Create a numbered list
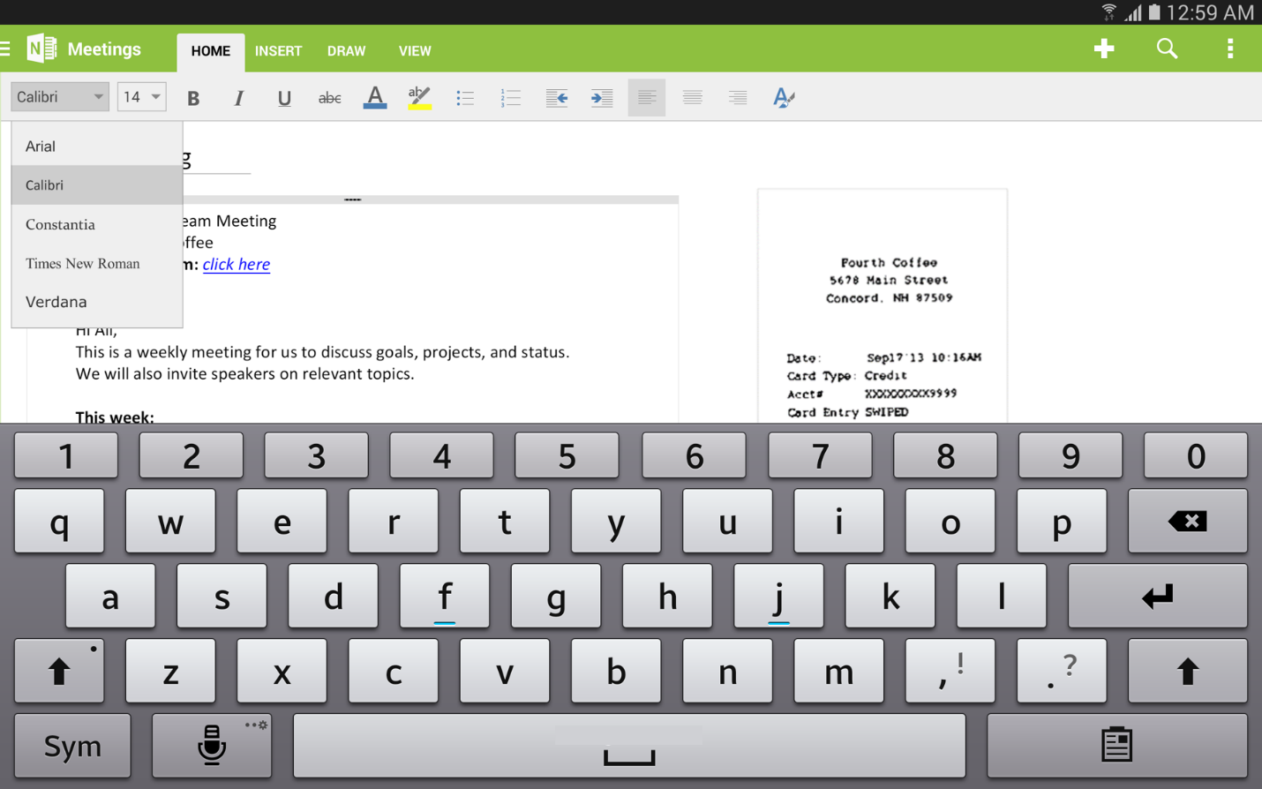The width and height of the screenshot is (1262, 789). pos(511,97)
